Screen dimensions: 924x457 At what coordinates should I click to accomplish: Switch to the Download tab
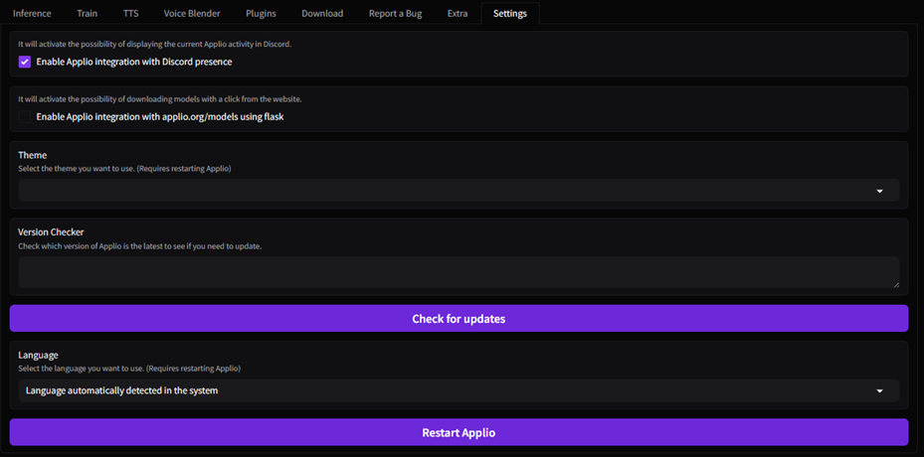(x=322, y=13)
